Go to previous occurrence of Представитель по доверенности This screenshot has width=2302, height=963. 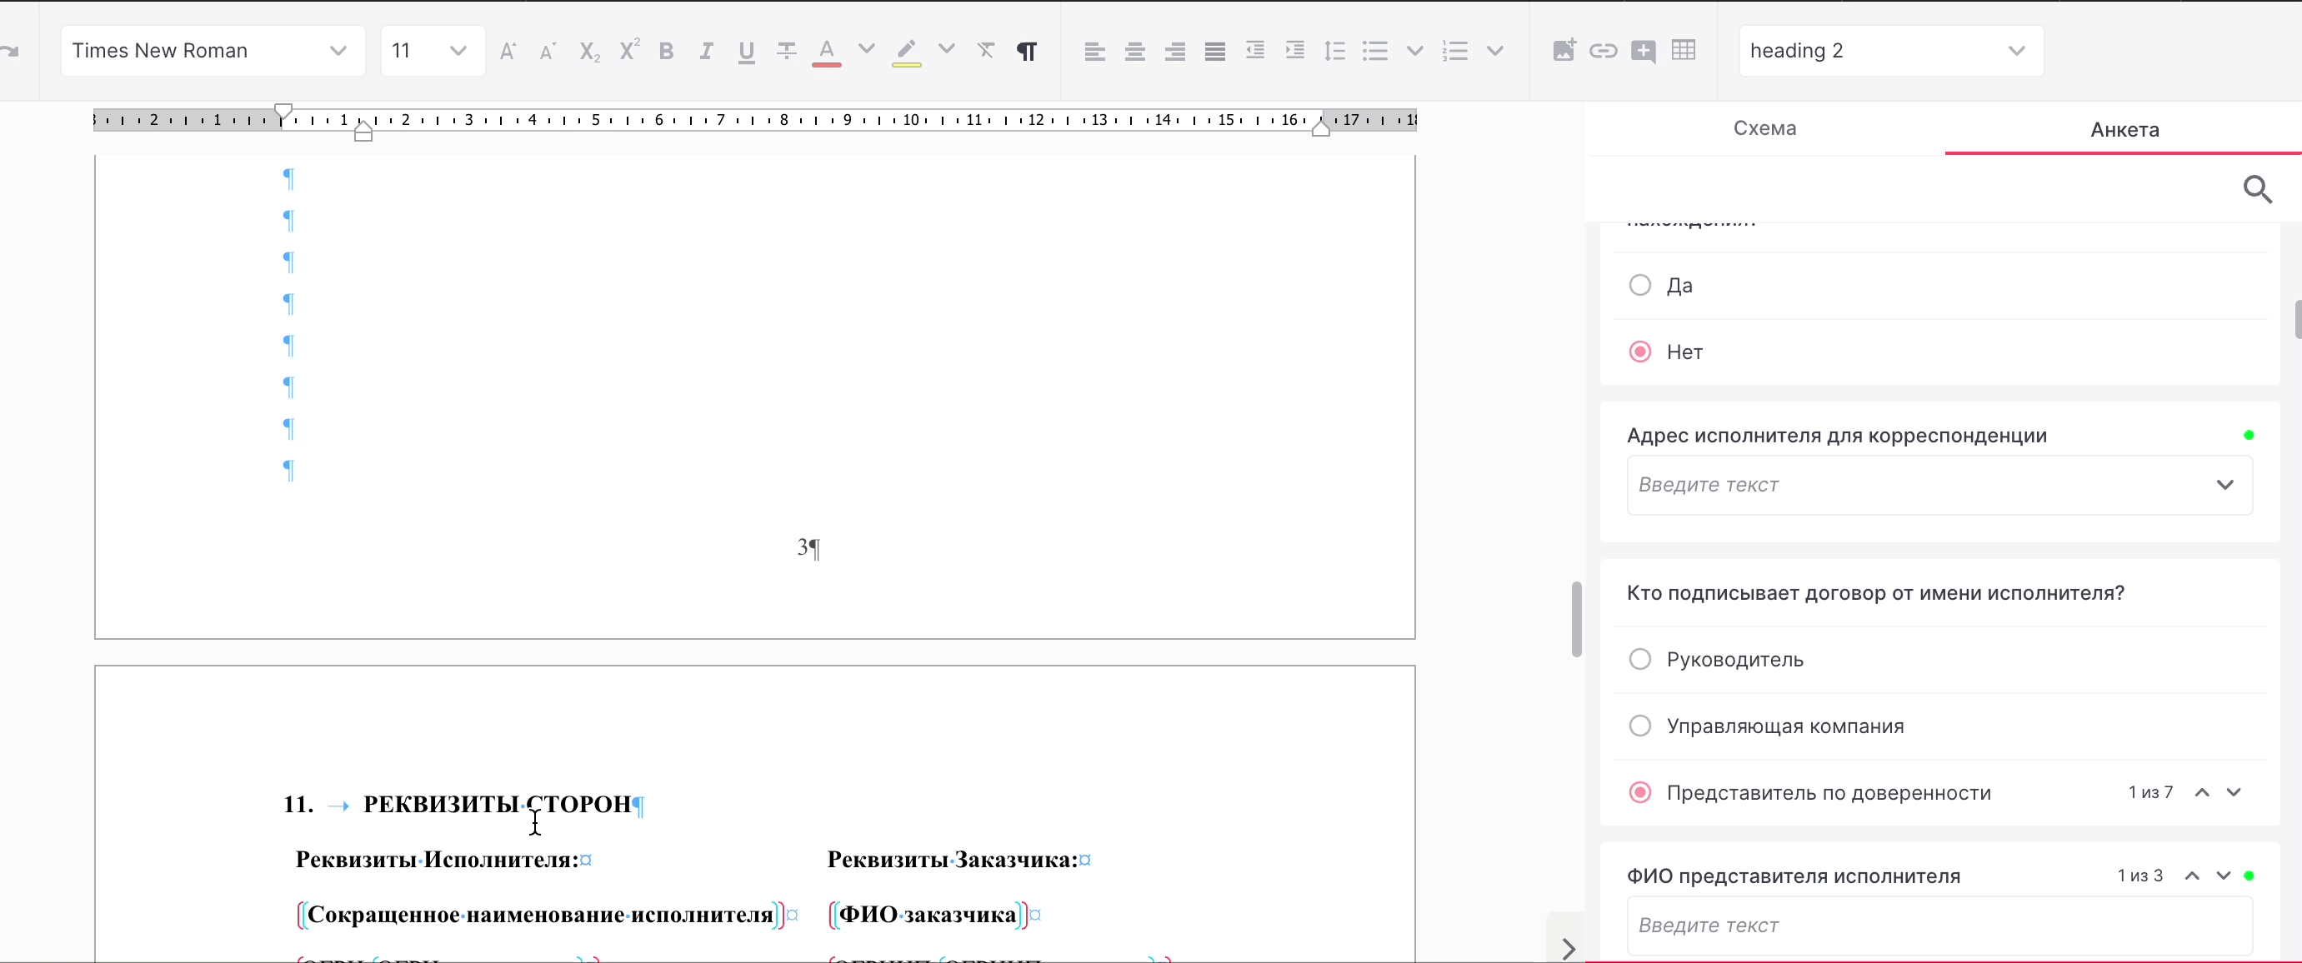click(2202, 792)
